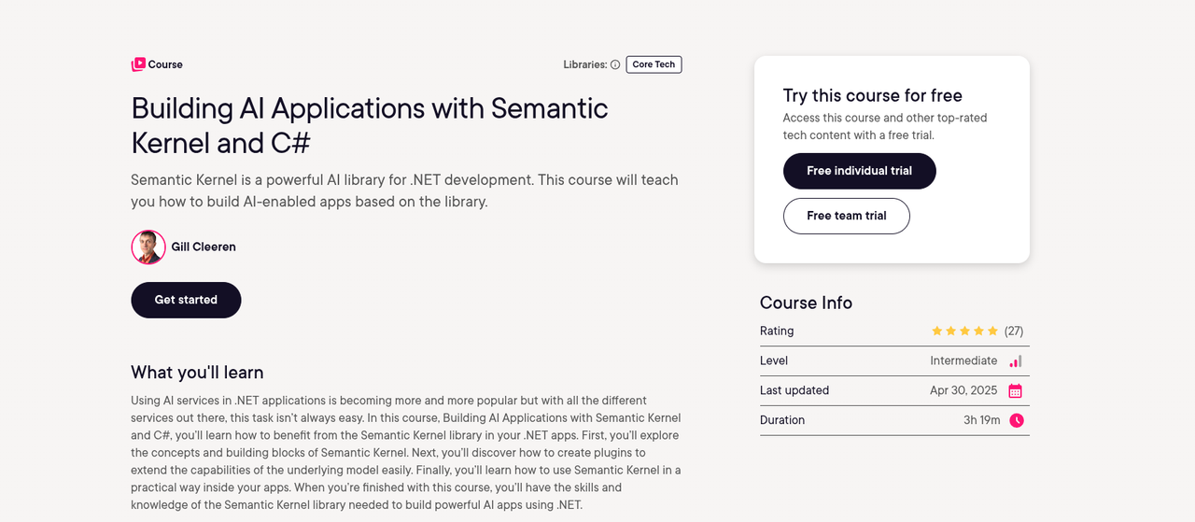Screen dimensions: 1195x522
Task: Click the Level row label
Action: tap(774, 360)
